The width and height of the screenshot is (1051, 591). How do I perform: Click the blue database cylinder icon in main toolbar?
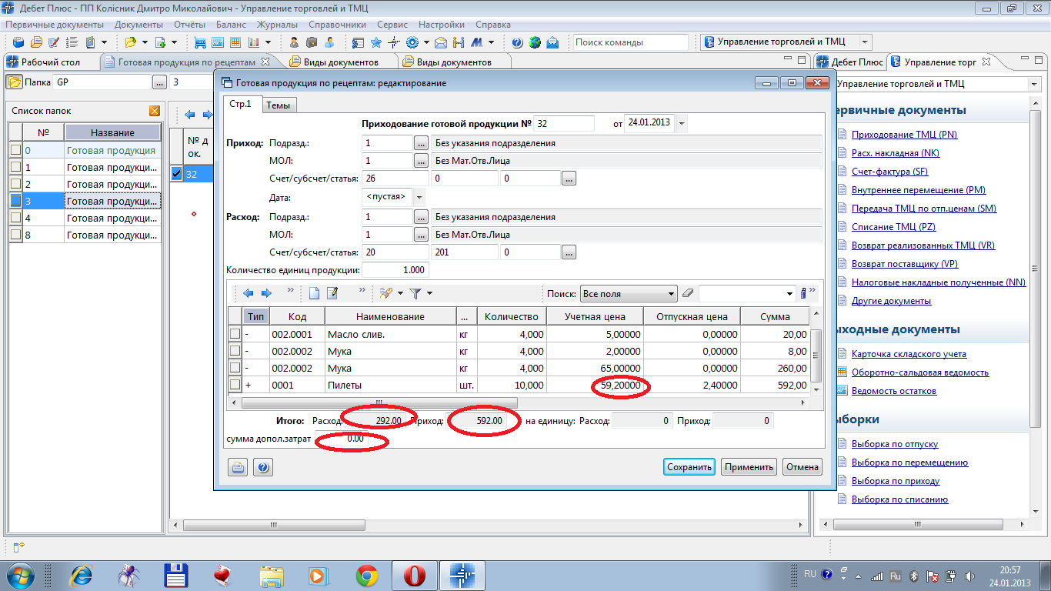point(18,42)
